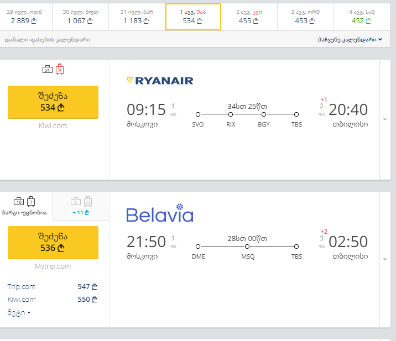Expand the Ryanair flight details chevron
396x341 pixels.
[x=385, y=119]
